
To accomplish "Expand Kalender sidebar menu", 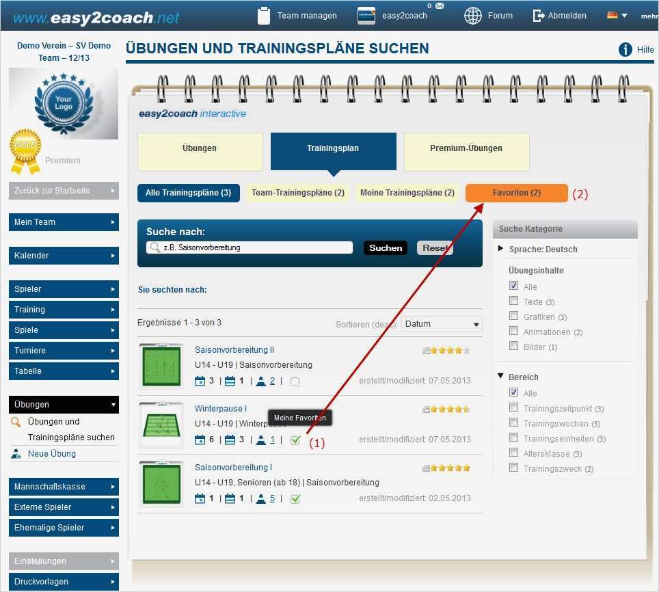I will pos(64,256).
